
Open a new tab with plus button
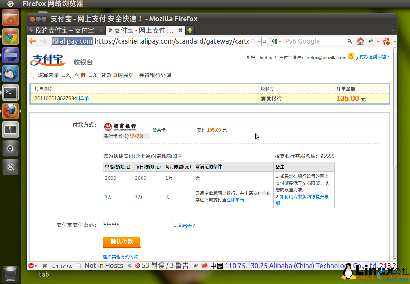(190, 30)
